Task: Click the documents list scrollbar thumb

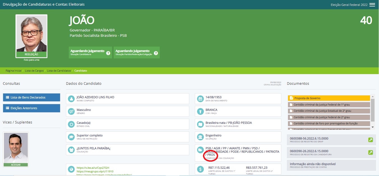Action: [373, 110]
